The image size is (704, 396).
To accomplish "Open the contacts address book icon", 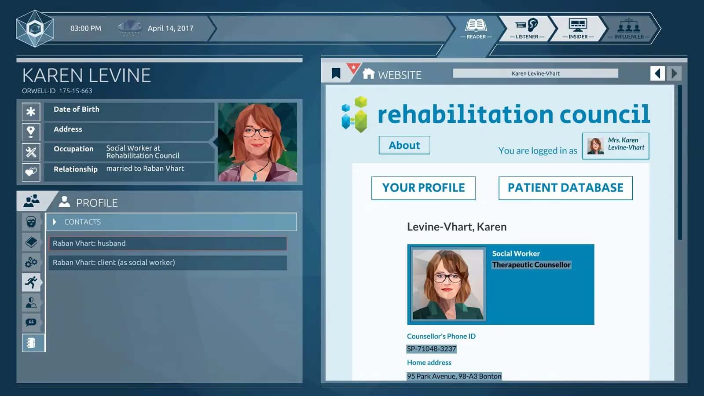I will pyautogui.click(x=31, y=343).
